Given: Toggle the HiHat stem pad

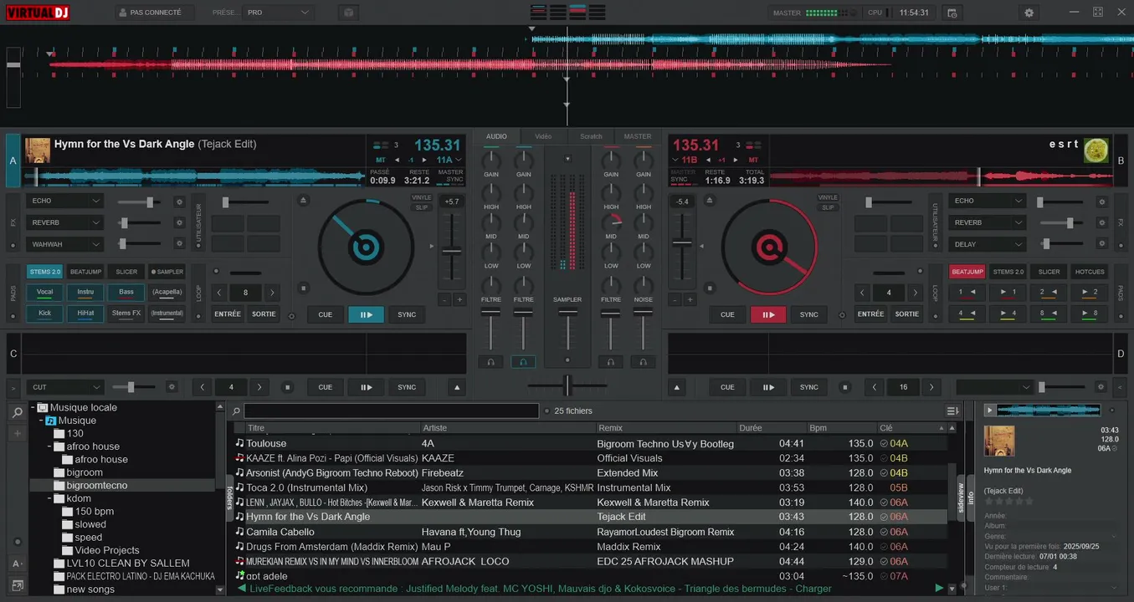Looking at the screenshot, I should [85, 314].
